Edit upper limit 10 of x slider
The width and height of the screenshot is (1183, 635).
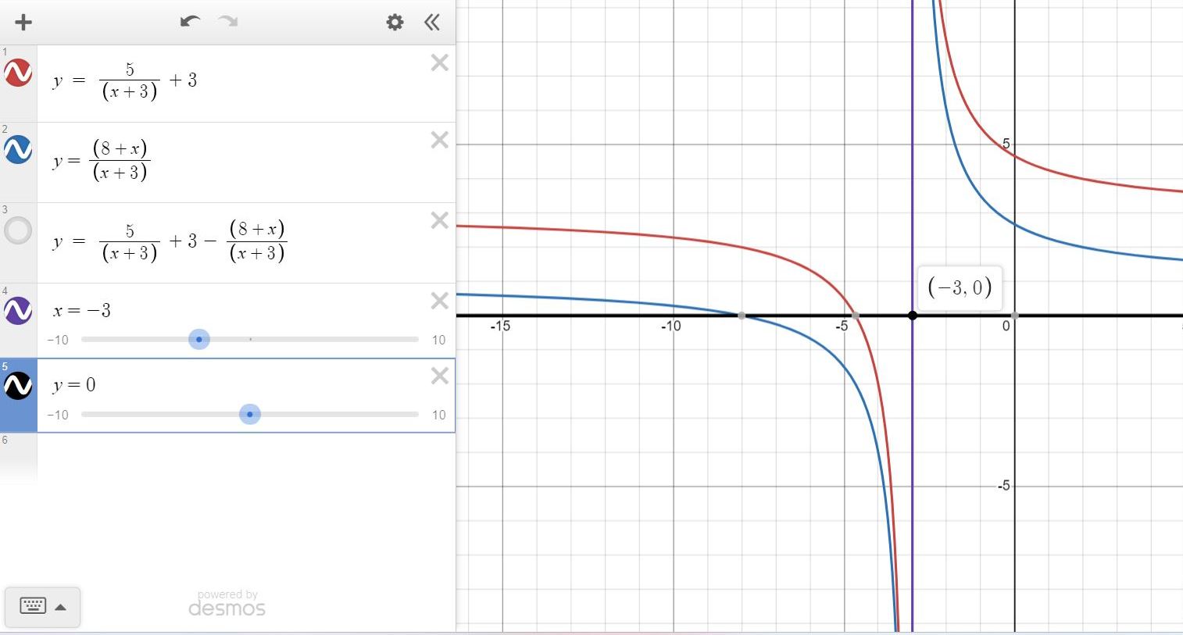pyautogui.click(x=438, y=340)
